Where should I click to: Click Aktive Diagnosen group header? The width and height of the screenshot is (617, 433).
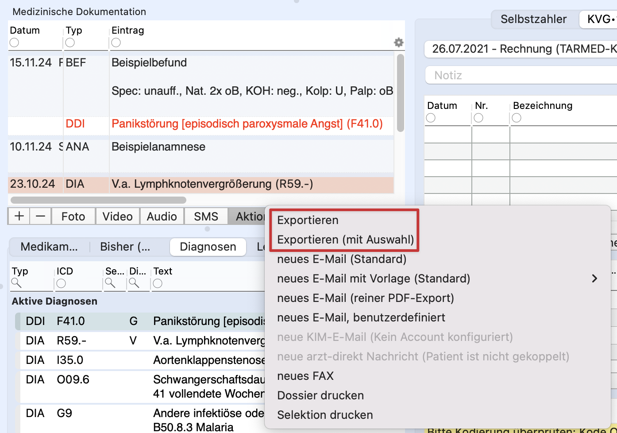click(x=54, y=301)
